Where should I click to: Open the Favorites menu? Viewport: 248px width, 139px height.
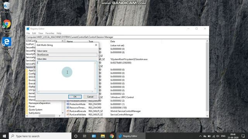tap(50, 33)
